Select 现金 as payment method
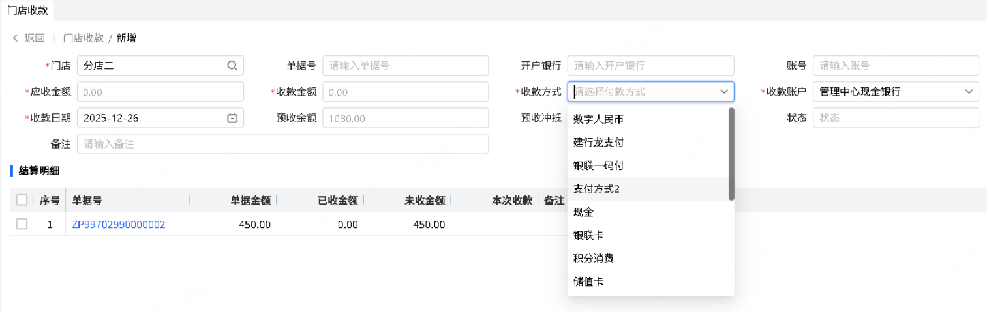The image size is (987, 312). point(583,212)
